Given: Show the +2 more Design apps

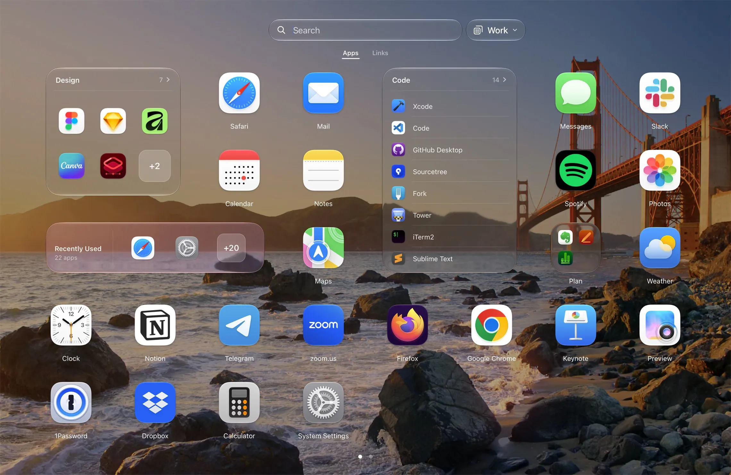Looking at the screenshot, I should click(155, 166).
